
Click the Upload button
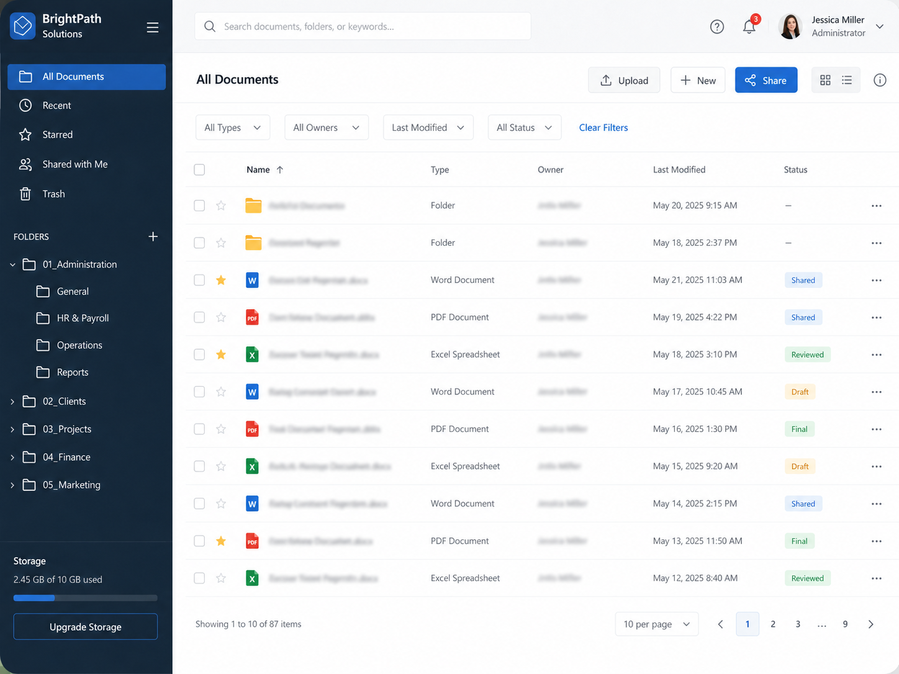pyautogui.click(x=624, y=80)
